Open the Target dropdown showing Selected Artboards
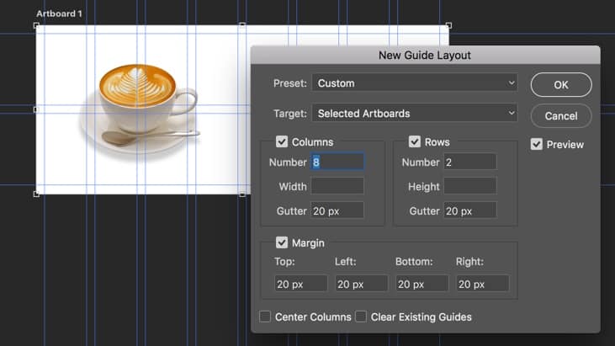This screenshot has height=346, width=615. pos(415,114)
